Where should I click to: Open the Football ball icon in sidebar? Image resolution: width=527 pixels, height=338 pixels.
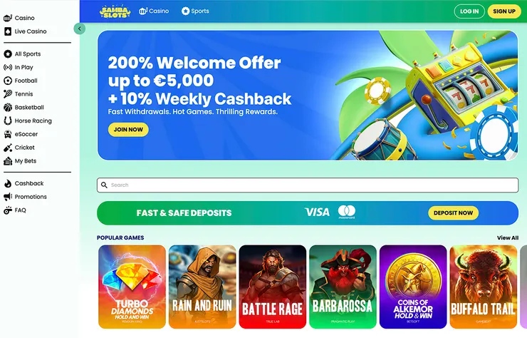8,81
